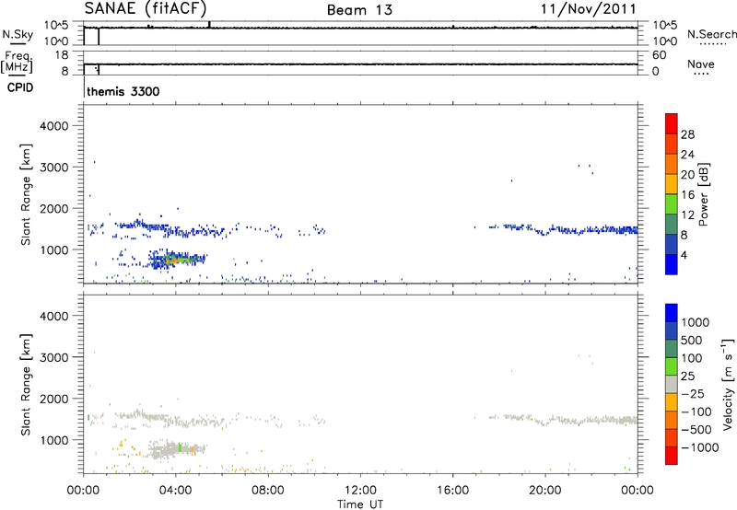
Task: Click the '16' label on Power colorbar
Action: (x=687, y=195)
